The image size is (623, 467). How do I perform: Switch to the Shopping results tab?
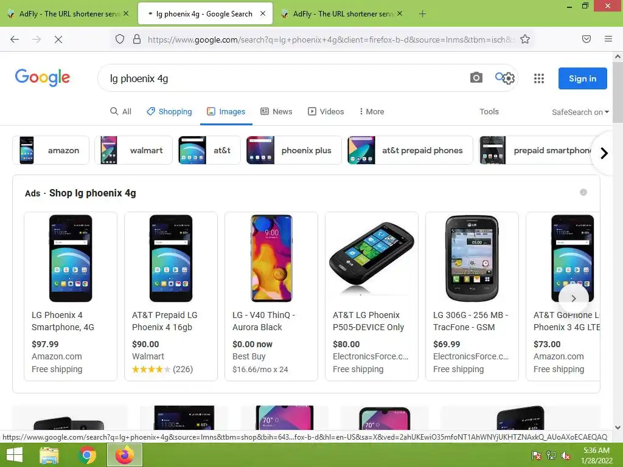coord(169,112)
